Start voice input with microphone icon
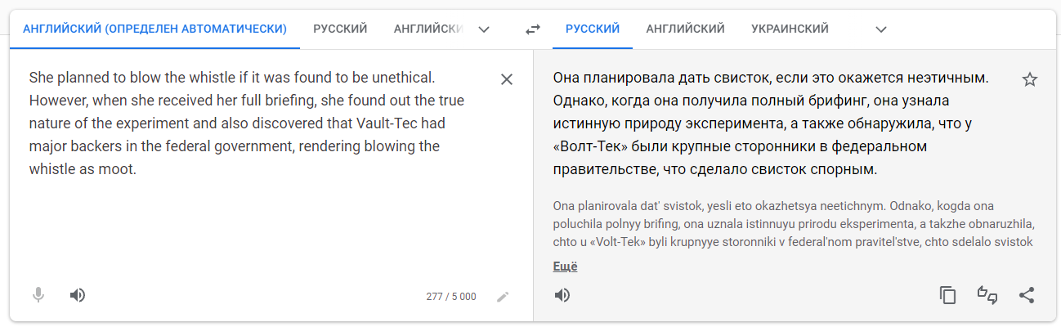Screen dimensions: 1061x327 [x=38, y=295]
